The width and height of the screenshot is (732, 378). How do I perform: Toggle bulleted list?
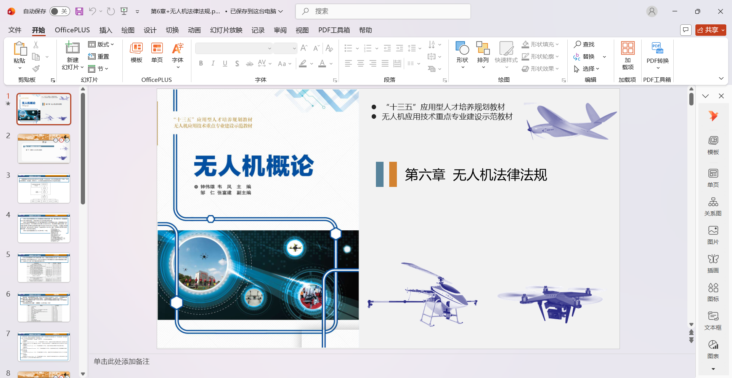point(348,48)
